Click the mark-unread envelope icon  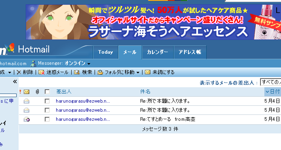point(148,72)
